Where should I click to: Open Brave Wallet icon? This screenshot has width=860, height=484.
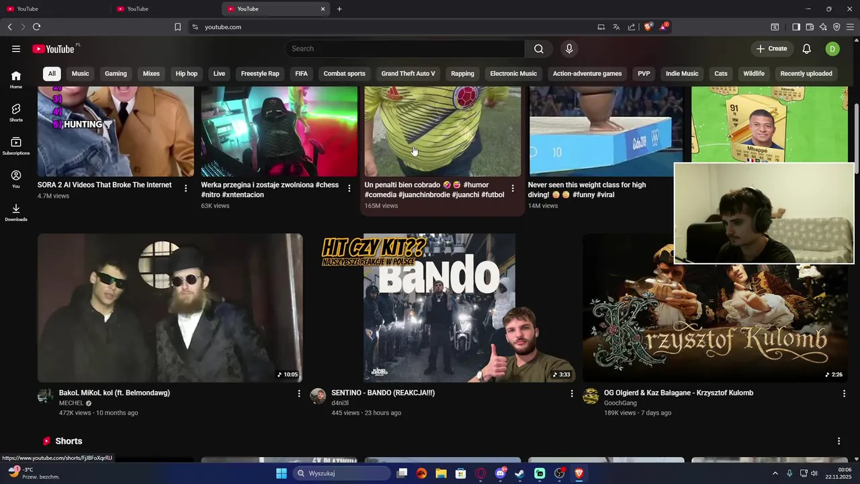coord(810,27)
